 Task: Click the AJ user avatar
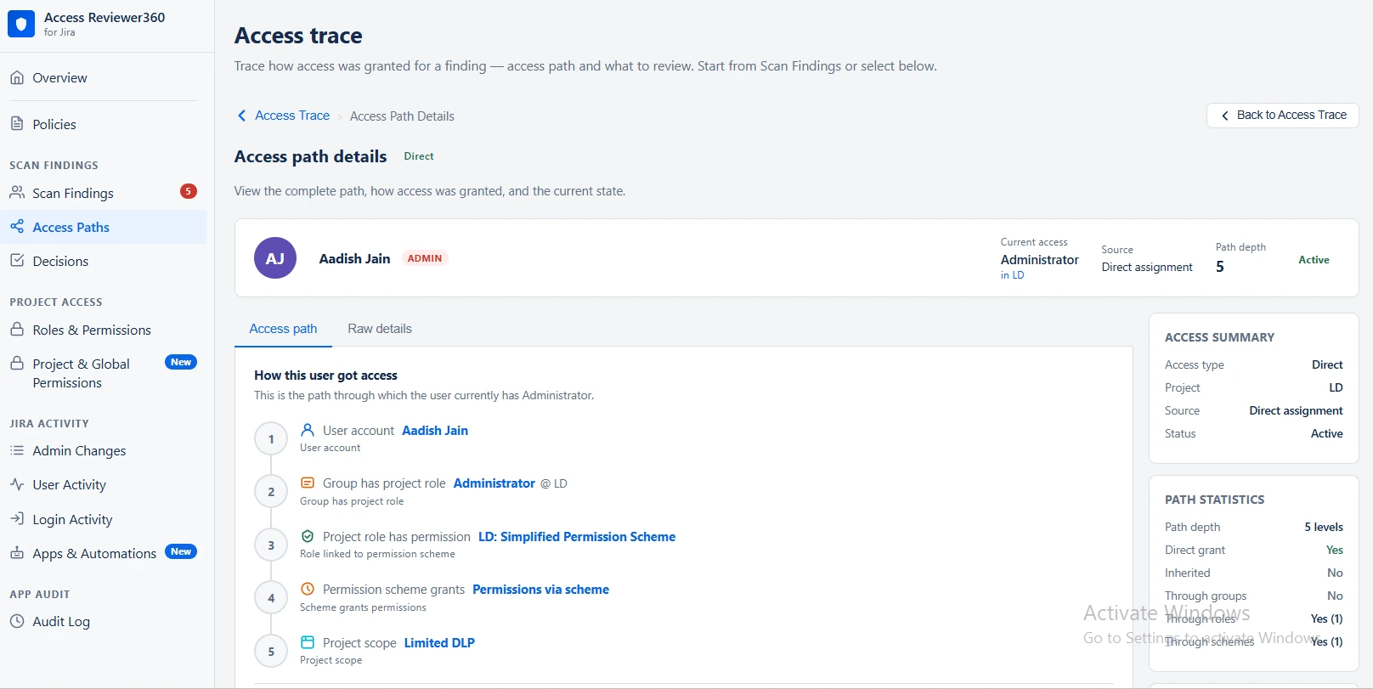point(275,258)
